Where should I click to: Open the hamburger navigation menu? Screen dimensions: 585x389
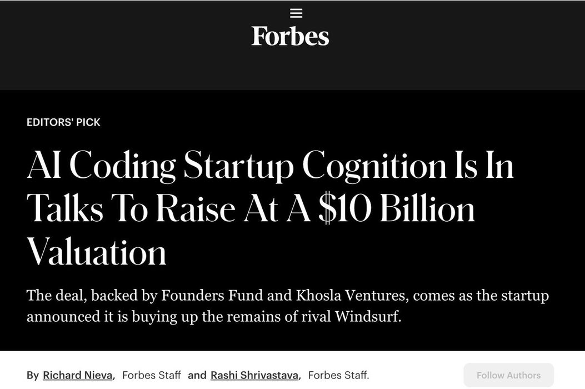(296, 13)
